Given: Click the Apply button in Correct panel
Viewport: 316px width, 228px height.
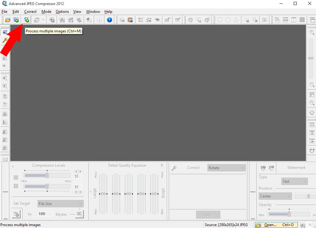Looking at the screenshot, I should tap(208, 215).
